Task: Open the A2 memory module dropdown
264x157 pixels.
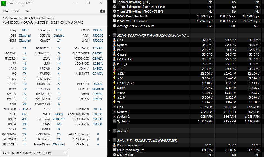Action: coord(34,153)
